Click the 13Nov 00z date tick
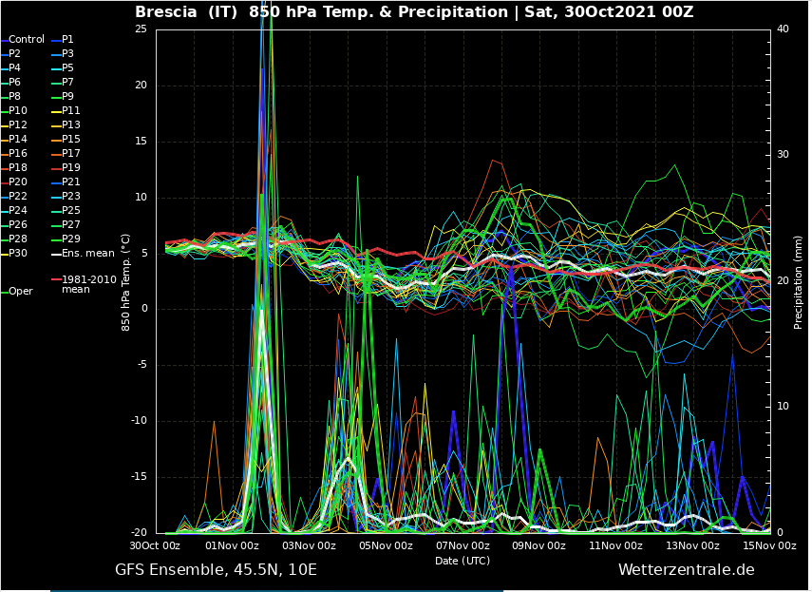This screenshot has height=592, width=812. pos(693,545)
